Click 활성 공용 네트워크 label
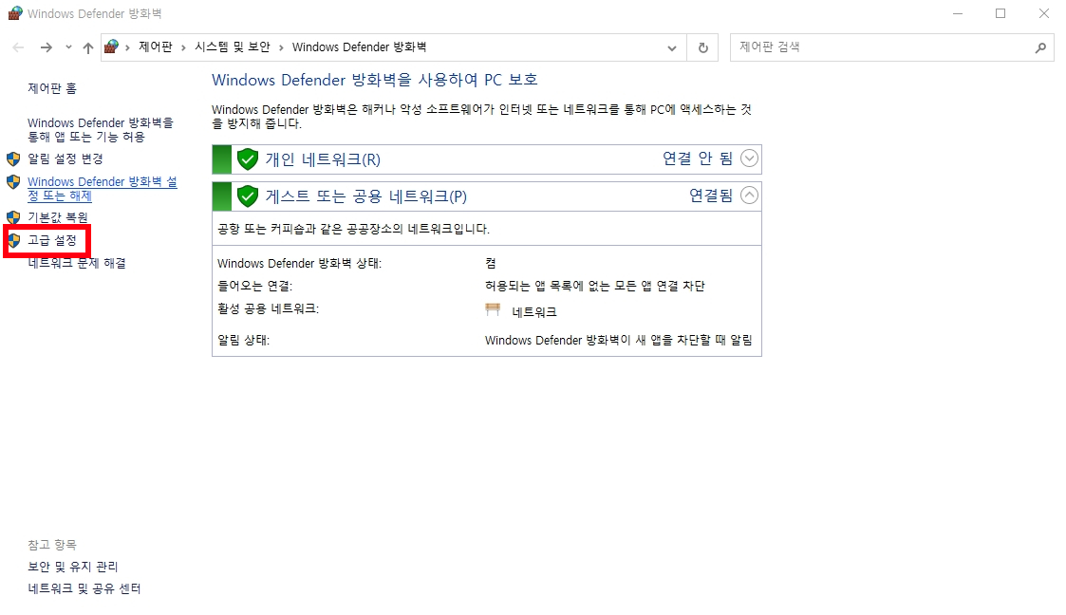Image resolution: width=1066 pixels, height=615 pixels. pyautogui.click(x=268, y=308)
